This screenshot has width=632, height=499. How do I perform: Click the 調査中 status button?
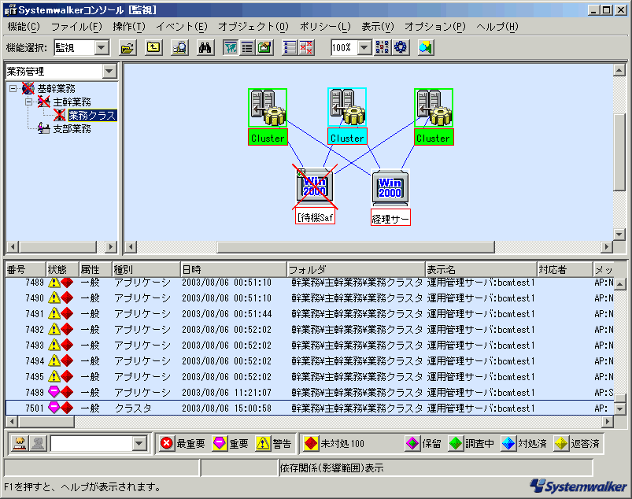pyautogui.click(x=471, y=444)
